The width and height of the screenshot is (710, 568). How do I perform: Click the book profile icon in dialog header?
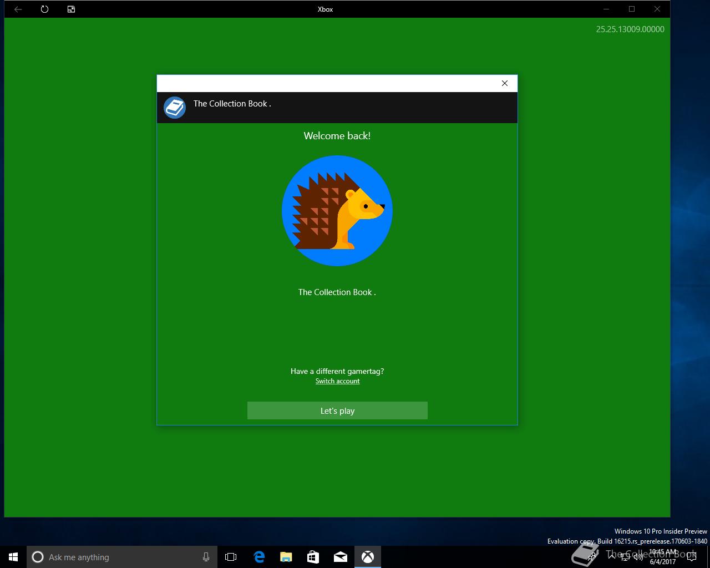(175, 108)
